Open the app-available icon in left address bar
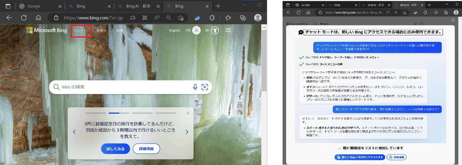Image resolution: width=462 pixels, height=165 pixels. 133,18
